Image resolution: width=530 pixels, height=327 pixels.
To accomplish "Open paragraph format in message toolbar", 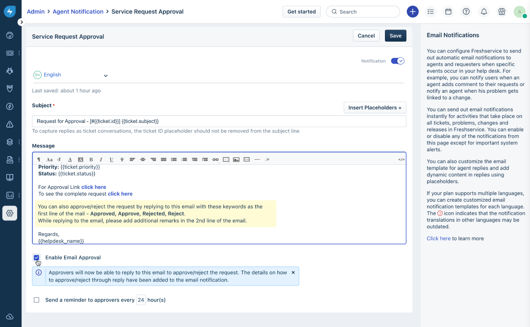I will [39, 160].
